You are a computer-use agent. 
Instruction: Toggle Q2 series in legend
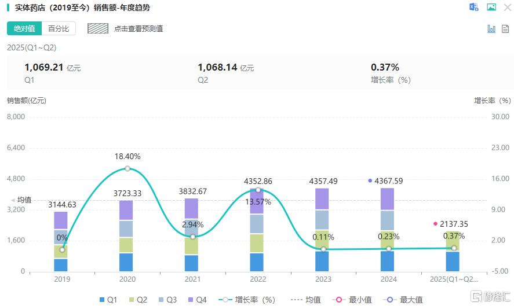pyautogui.click(x=137, y=300)
